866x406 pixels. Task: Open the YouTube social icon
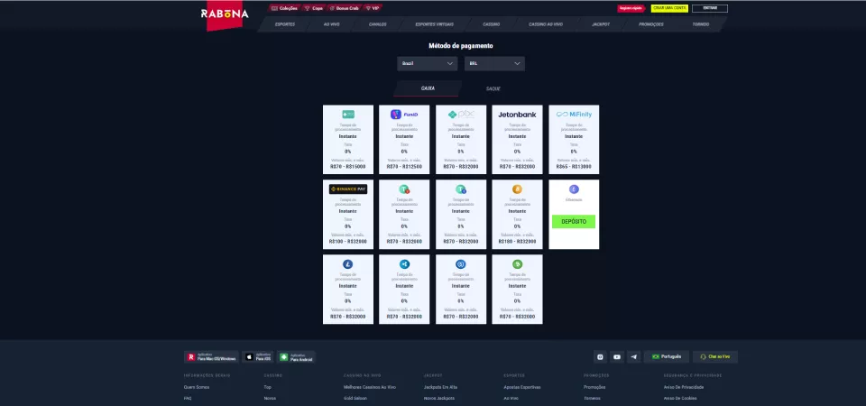click(x=616, y=356)
